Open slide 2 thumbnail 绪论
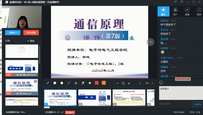203x115 pixels. click(95, 98)
